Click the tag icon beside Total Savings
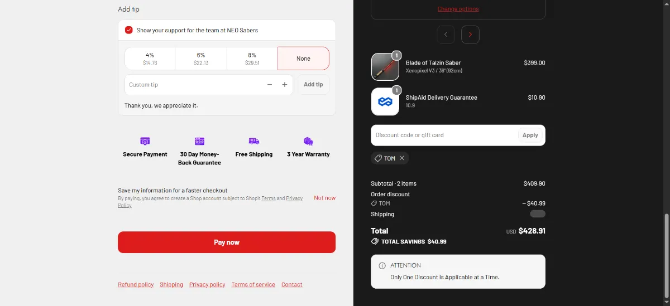This screenshot has height=306, width=670. tap(375, 241)
